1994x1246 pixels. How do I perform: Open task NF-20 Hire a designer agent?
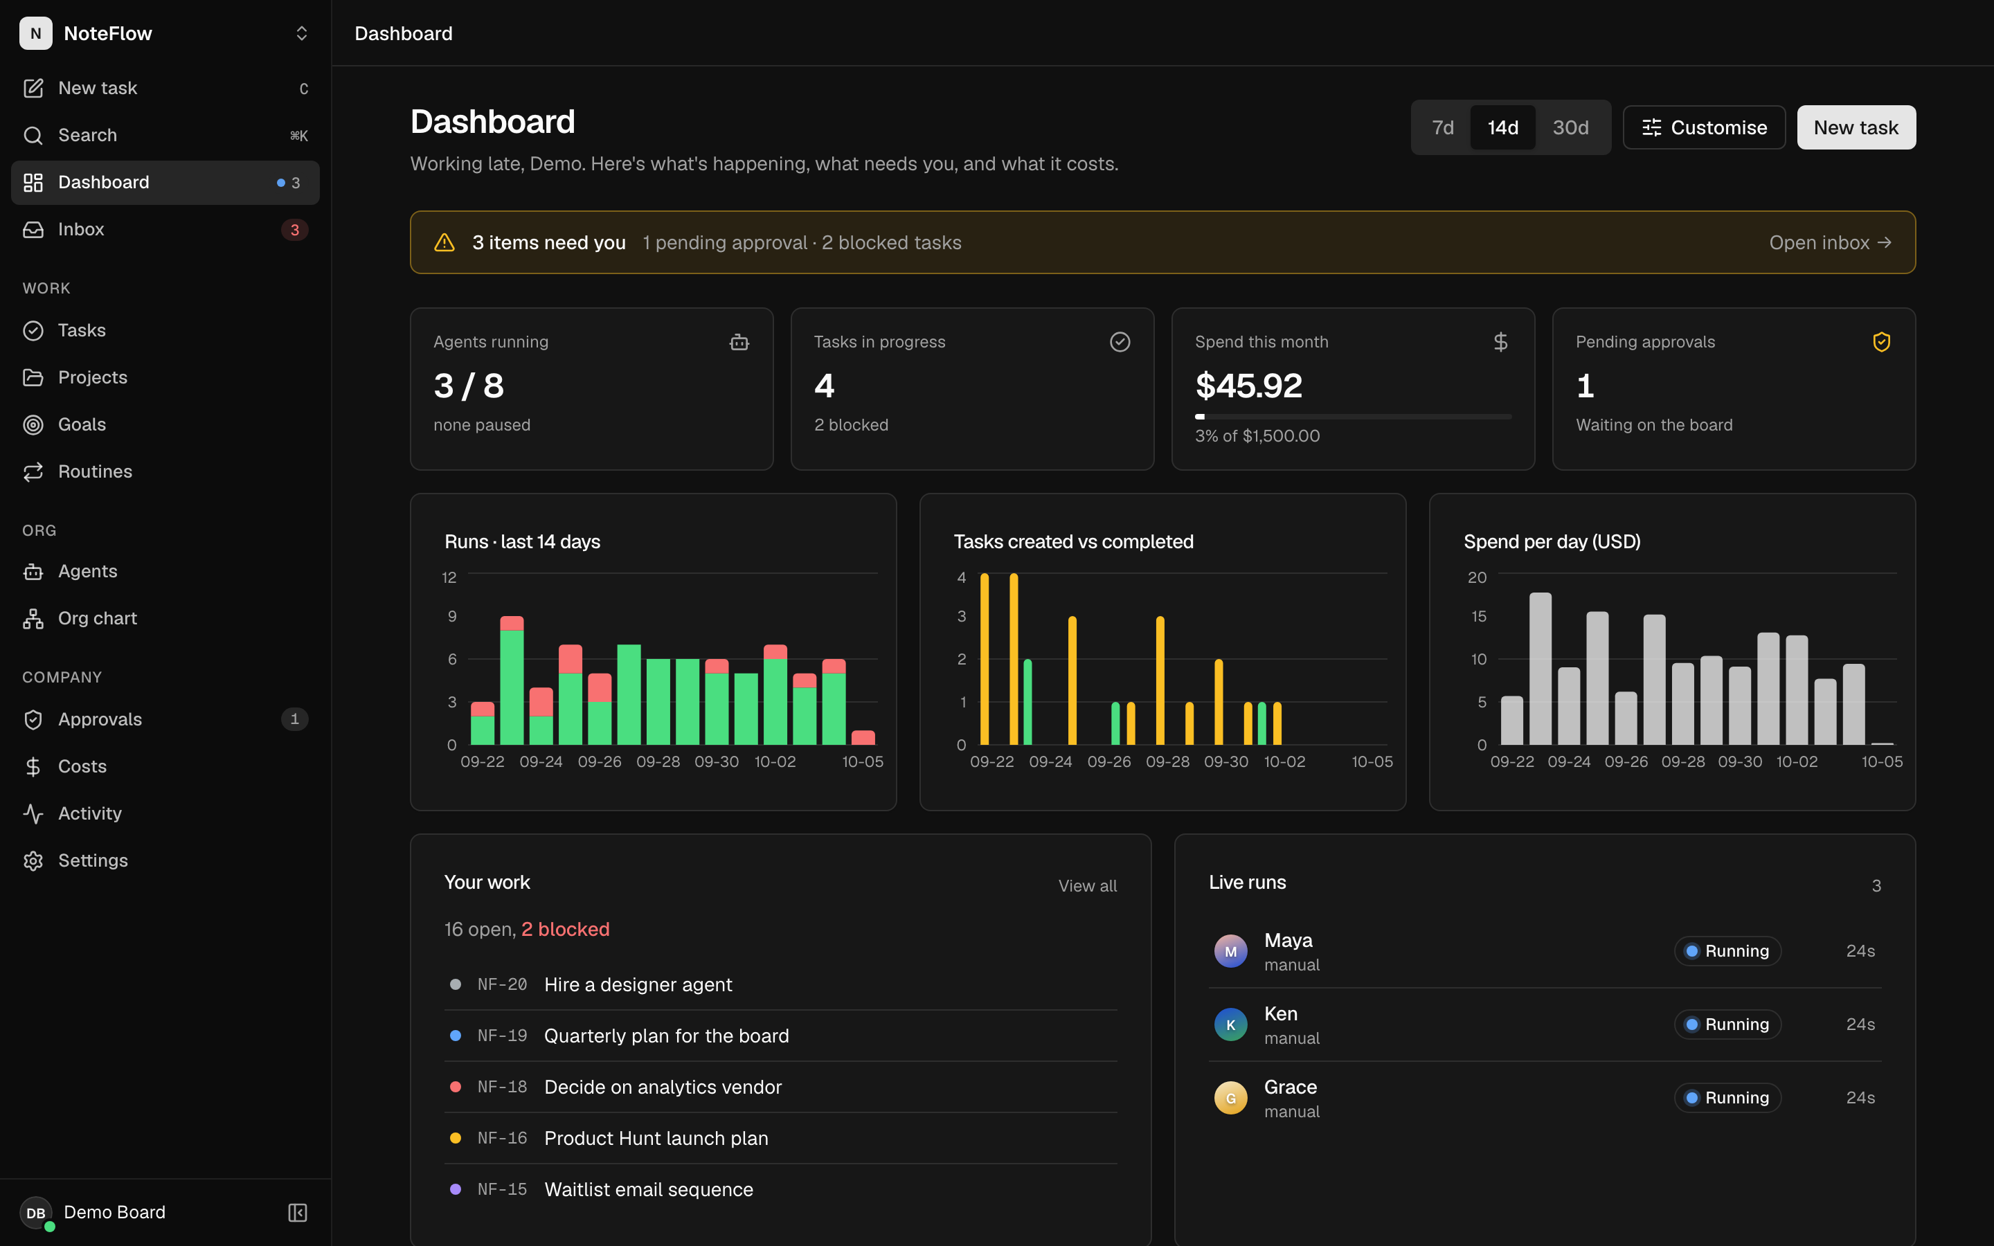pyautogui.click(x=780, y=985)
